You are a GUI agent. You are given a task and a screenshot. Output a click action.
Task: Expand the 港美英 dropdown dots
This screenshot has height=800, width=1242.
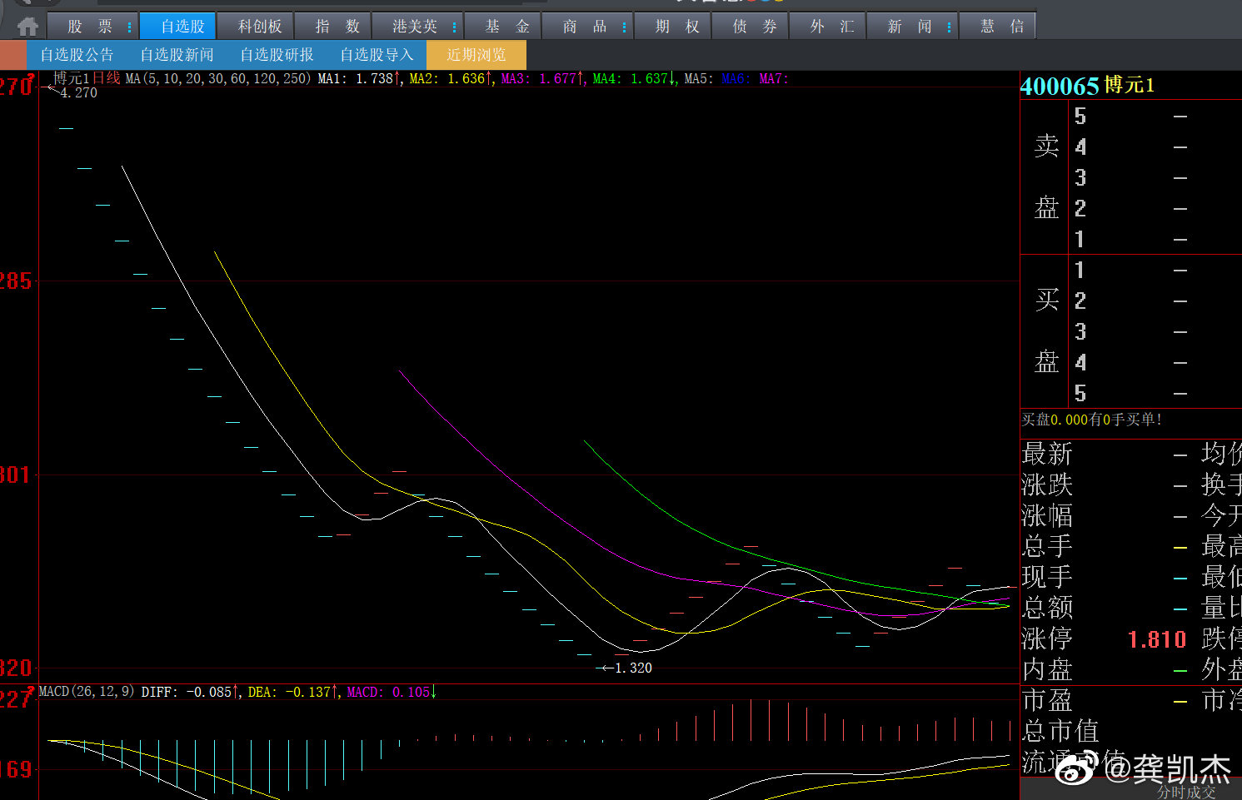454,27
